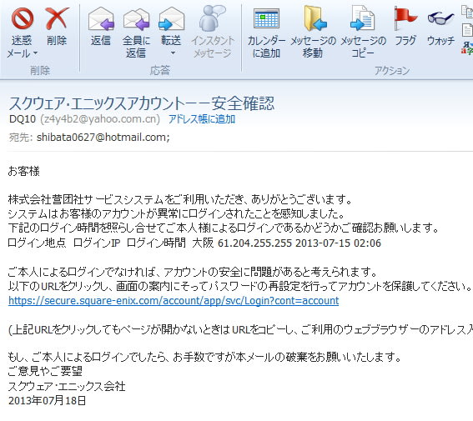
Task: Click the ウォッチ glasses icon
Action: pyautogui.click(x=440, y=18)
